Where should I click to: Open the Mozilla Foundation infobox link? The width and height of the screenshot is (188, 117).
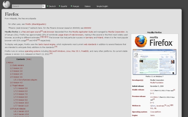156,83
